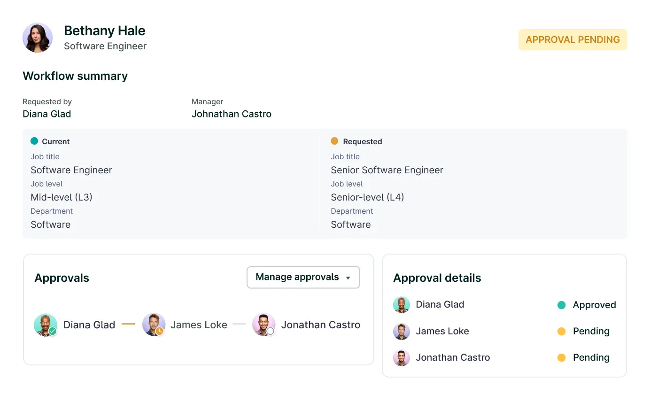Click Bethany Hale's profile avatar
This screenshot has height=402, width=650.
coord(38,38)
